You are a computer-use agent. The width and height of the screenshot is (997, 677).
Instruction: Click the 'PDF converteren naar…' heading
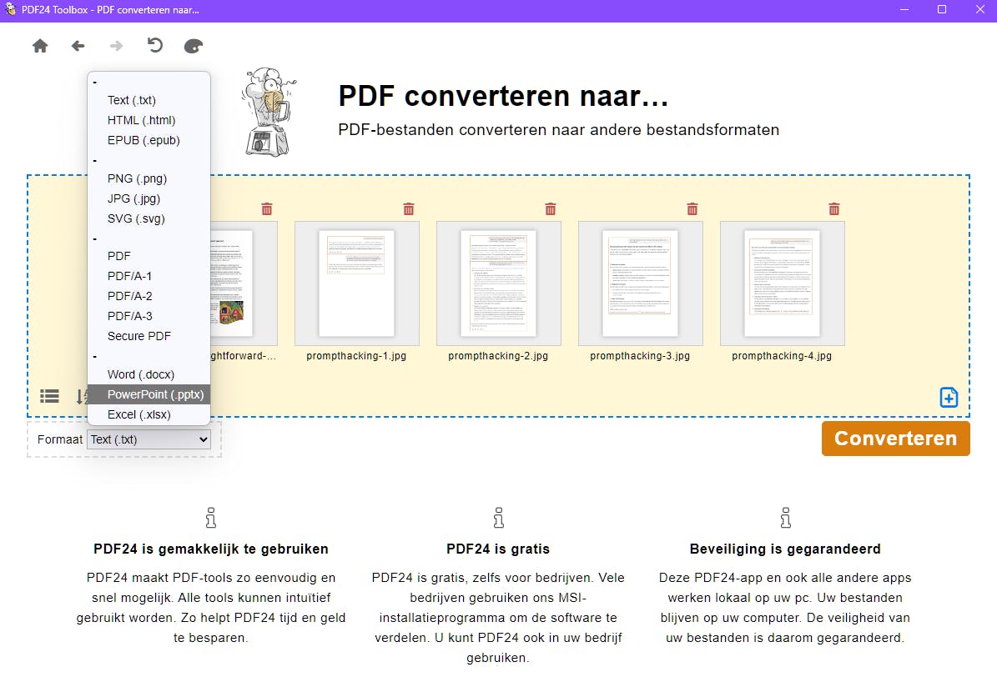click(504, 96)
